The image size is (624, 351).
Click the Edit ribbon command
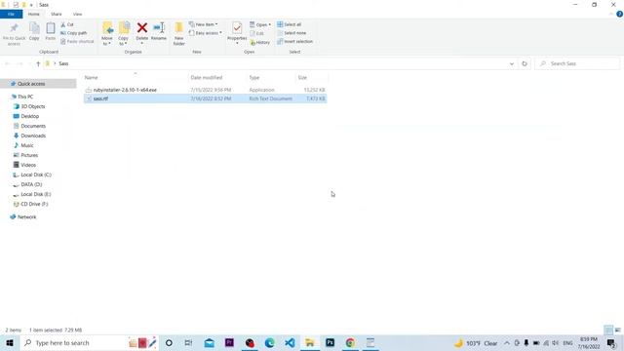[x=257, y=33]
